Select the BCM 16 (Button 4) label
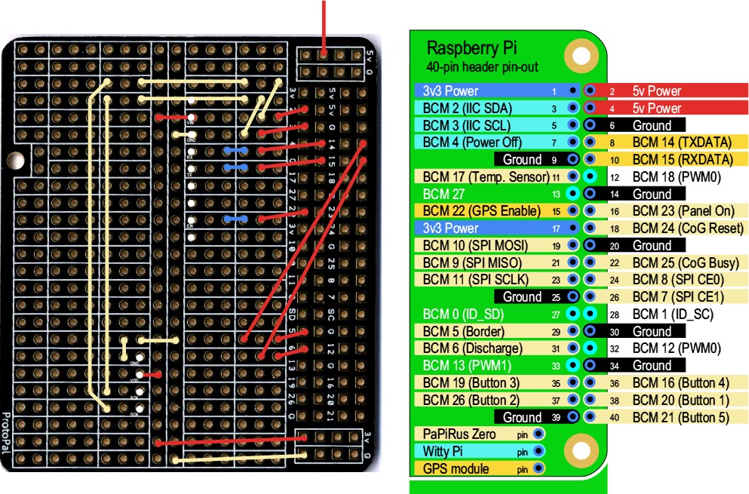Image resolution: width=749 pixels, height=494 pixels. click(680, 382)
